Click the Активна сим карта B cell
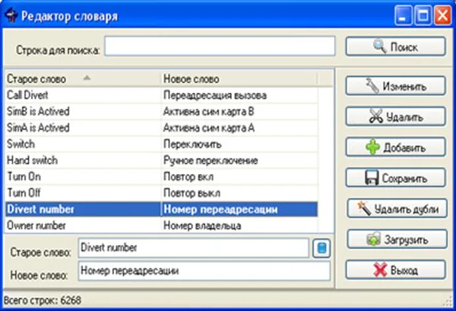Image resolution: width=456 pixels, height=311 pixels. pyautogui.click(x=239, y=111)
